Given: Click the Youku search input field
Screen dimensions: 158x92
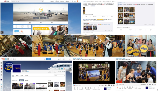Looking at the screenshot, I should [34, 59].
